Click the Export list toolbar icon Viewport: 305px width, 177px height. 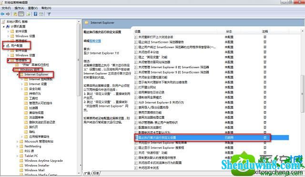point(28,14)
